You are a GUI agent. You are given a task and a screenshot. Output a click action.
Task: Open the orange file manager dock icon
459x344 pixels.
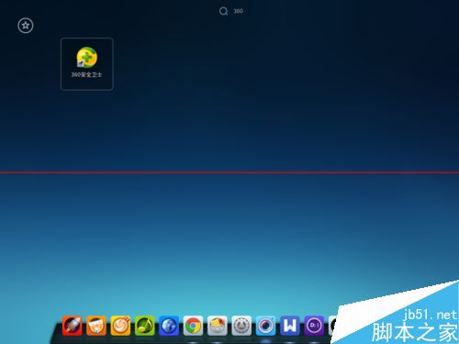(96, 326)
